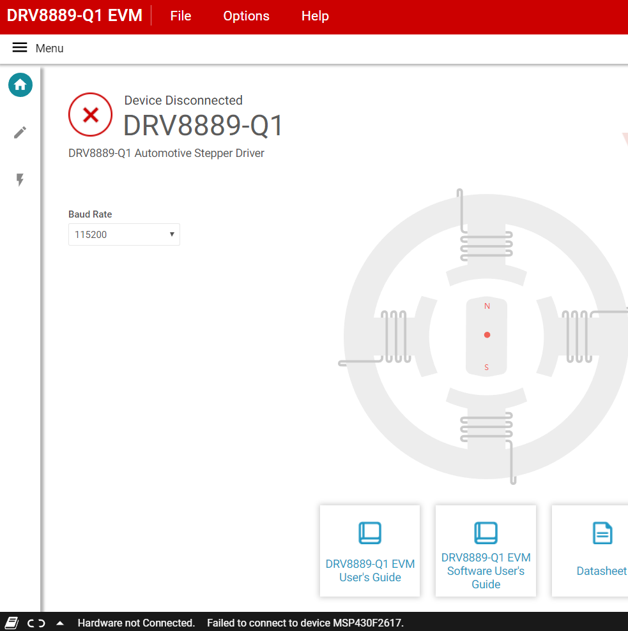
Task: Click the red Device Disconnected X icon
Action: pos(90,115)
